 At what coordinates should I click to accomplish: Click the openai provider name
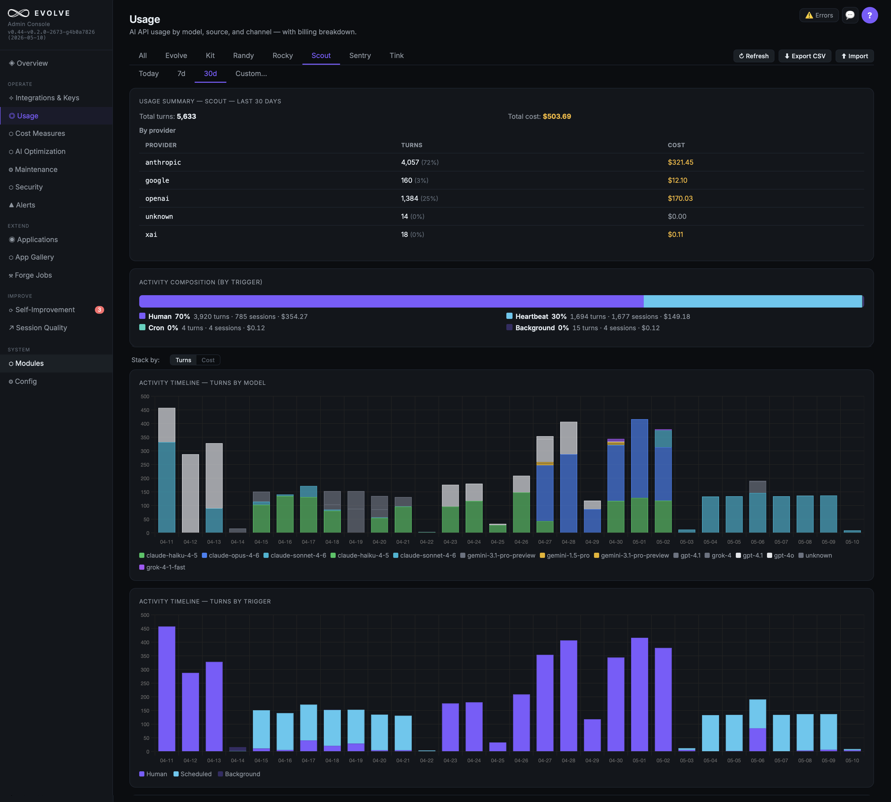point(157,198)
